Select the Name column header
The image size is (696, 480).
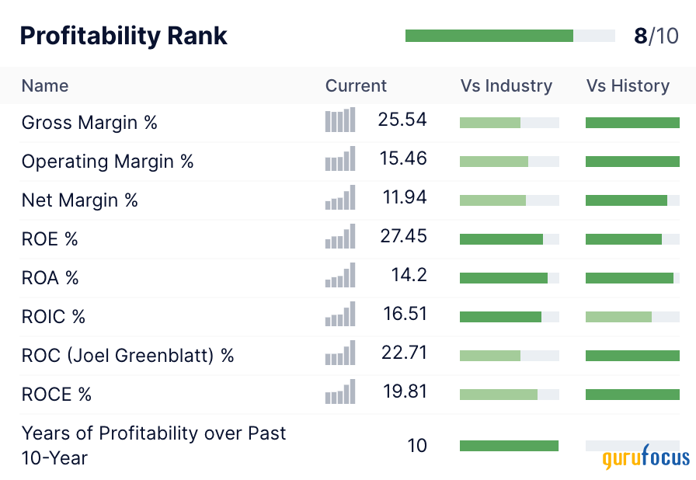45,85
